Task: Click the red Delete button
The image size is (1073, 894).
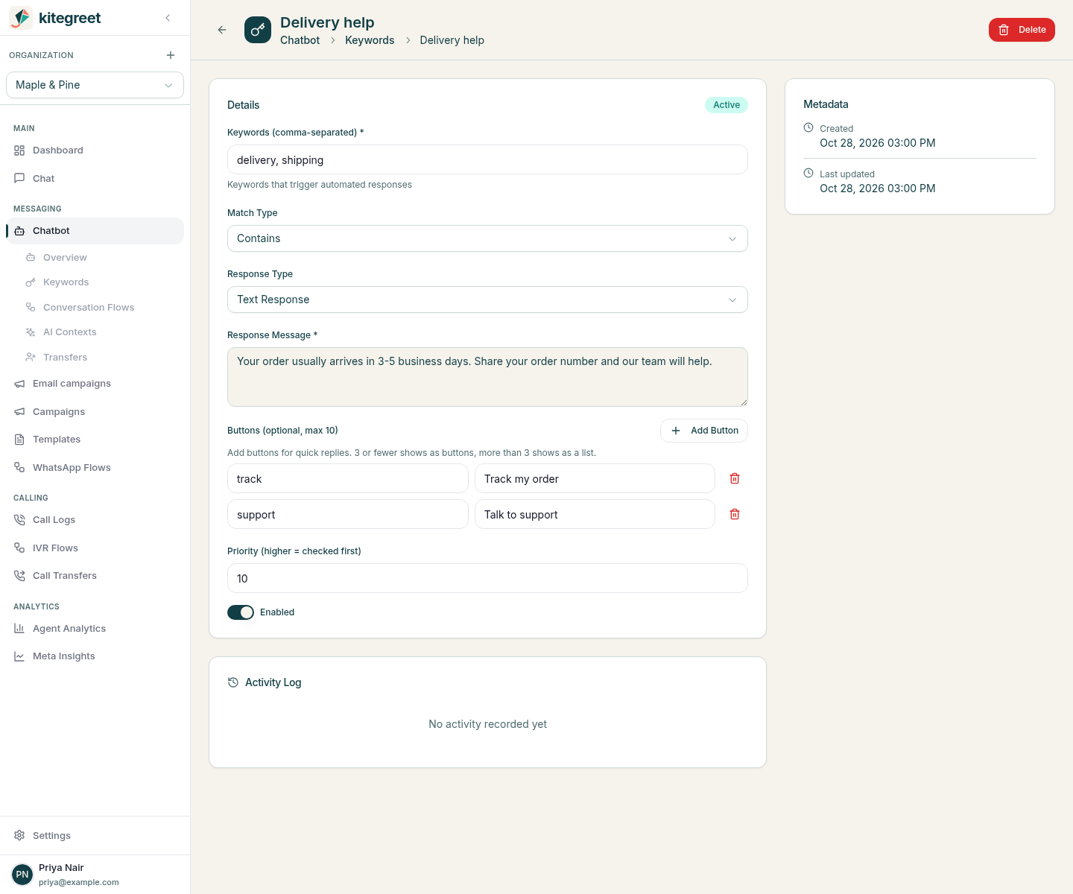Action: click(x=1022, y=30)
